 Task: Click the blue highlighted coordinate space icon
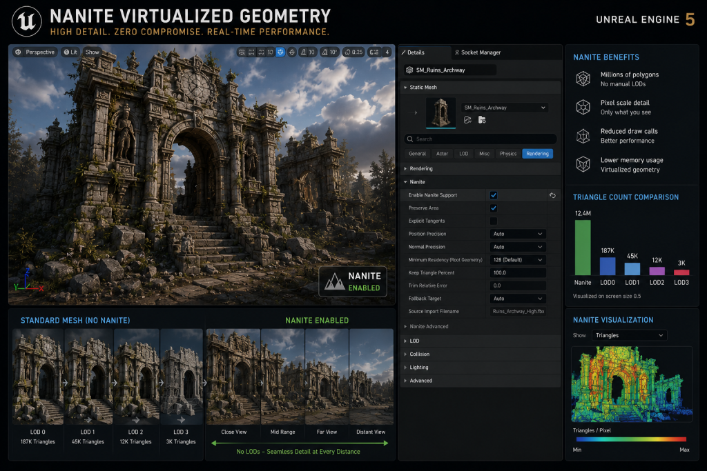[280, 52]
